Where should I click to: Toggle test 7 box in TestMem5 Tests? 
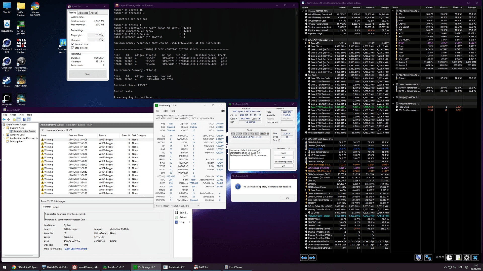click(249, 134)
